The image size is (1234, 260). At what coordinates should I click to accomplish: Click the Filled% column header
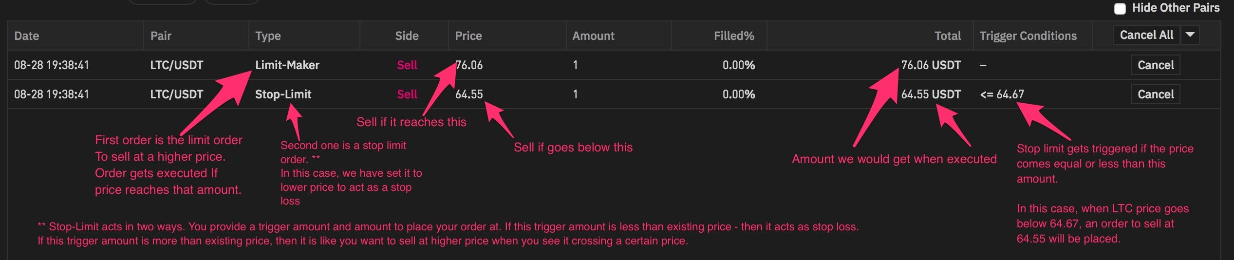[734, 36]
